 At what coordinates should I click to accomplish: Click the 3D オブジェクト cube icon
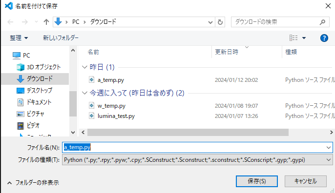(x=21, y=67)
